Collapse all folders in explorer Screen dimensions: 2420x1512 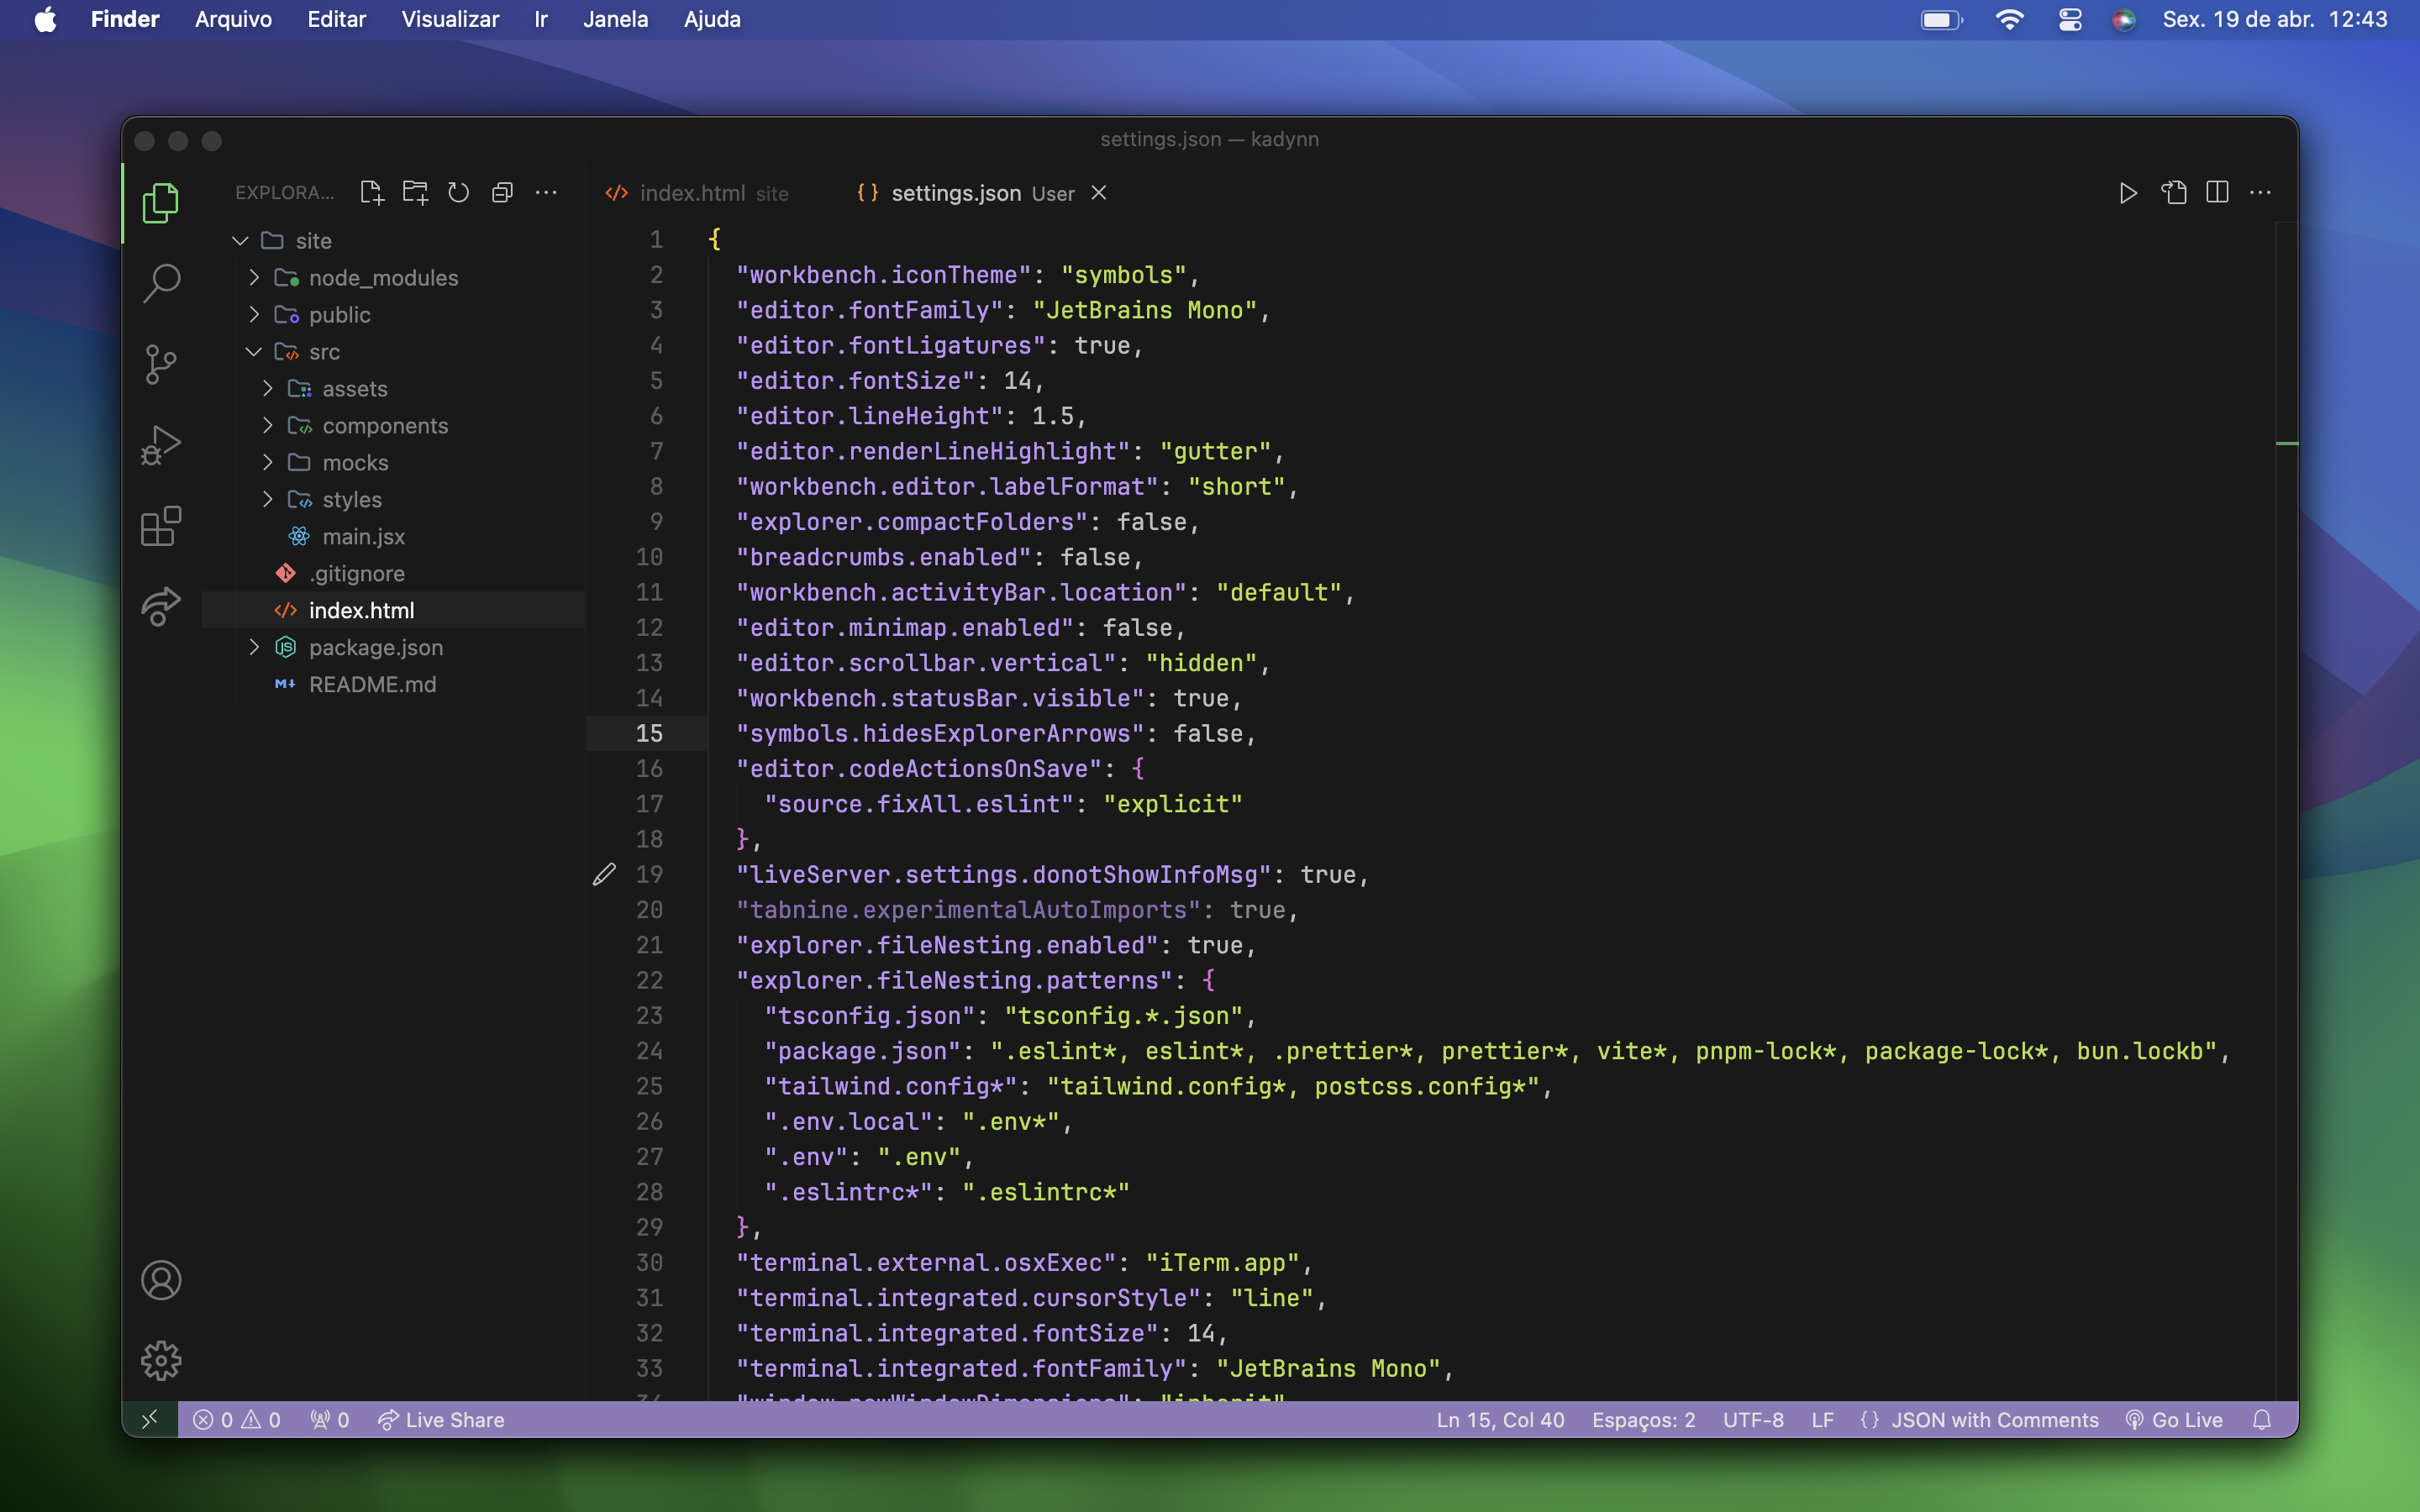point(502,193)
